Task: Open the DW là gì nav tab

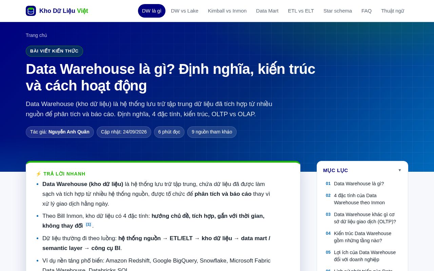Action: coord(152,11)
